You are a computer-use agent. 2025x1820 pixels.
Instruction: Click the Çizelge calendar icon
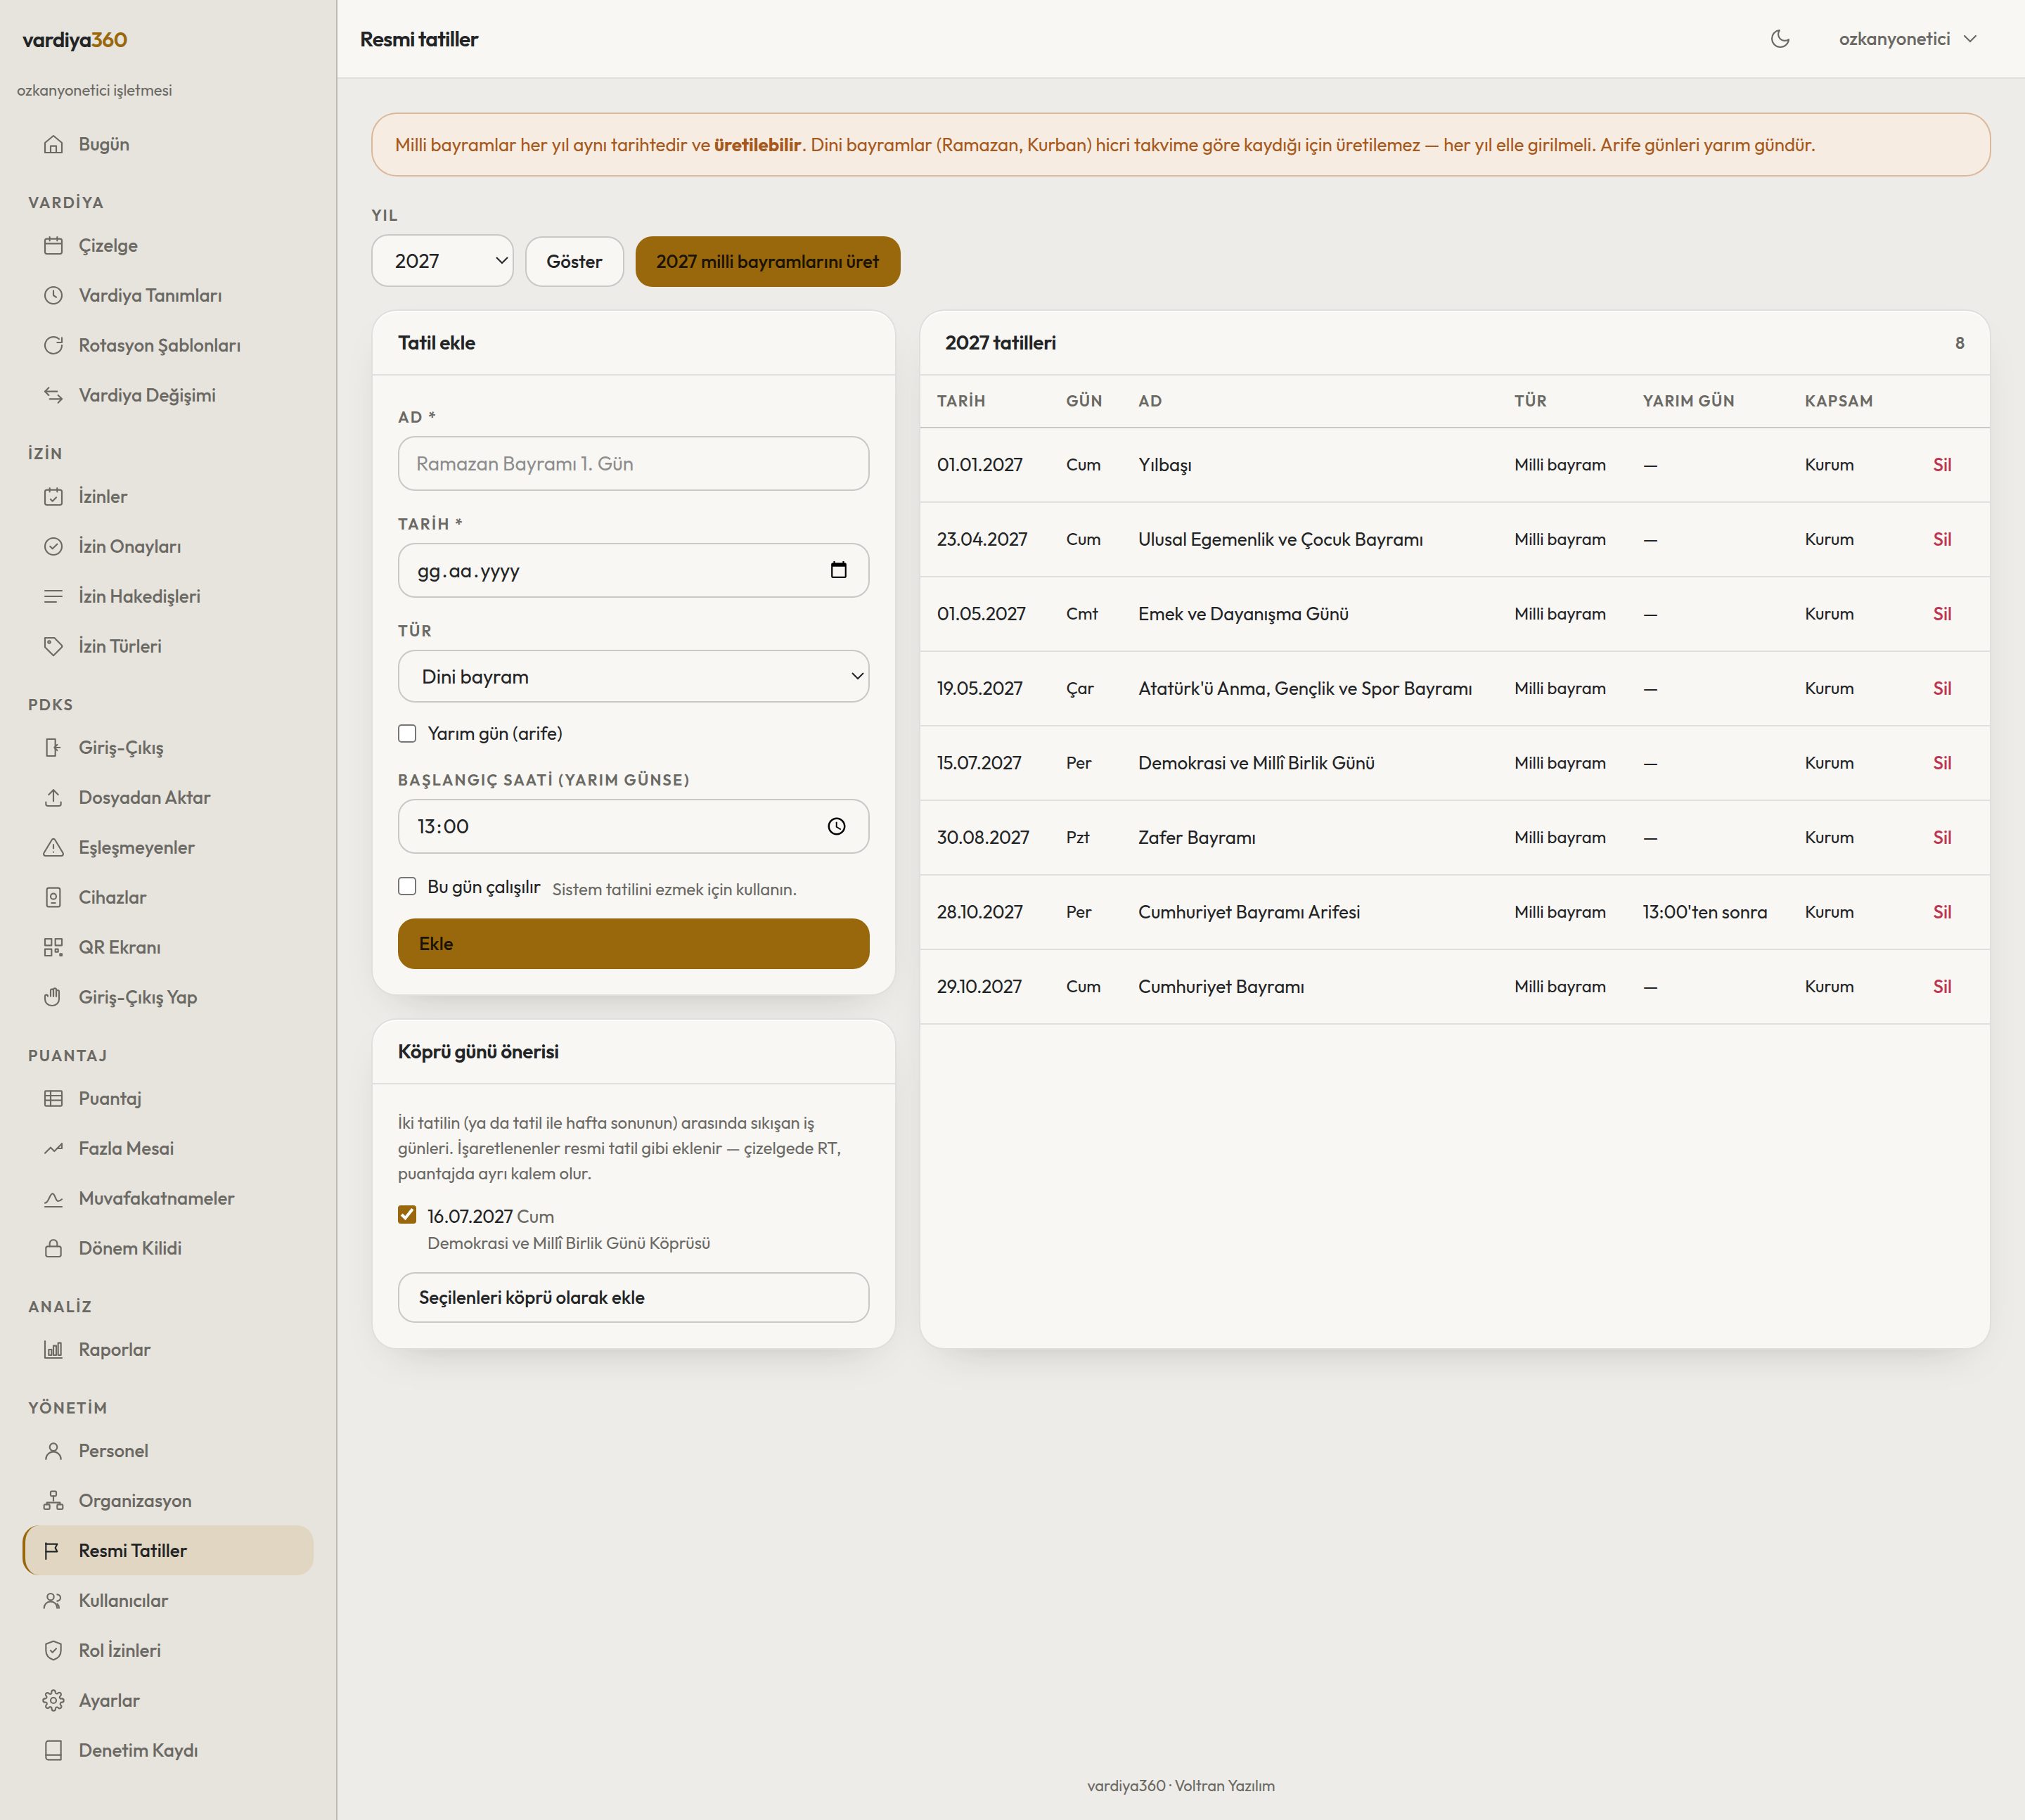click(54, 245)
